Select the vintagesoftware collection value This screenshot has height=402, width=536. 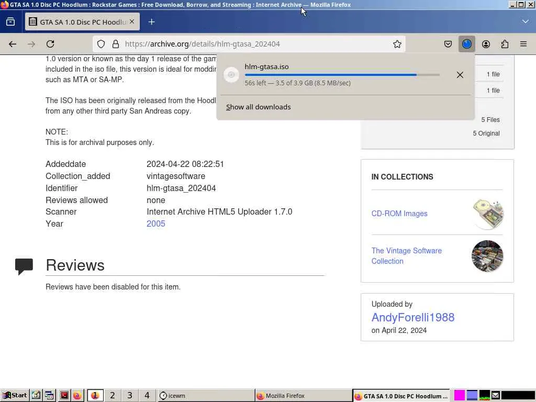tap(176, 176)
